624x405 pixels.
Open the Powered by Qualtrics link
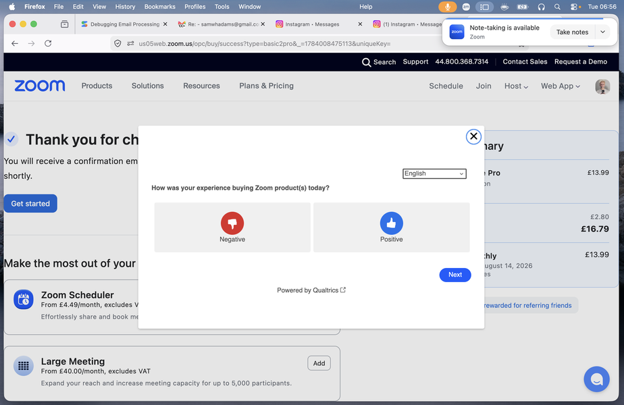pos(311,290)
